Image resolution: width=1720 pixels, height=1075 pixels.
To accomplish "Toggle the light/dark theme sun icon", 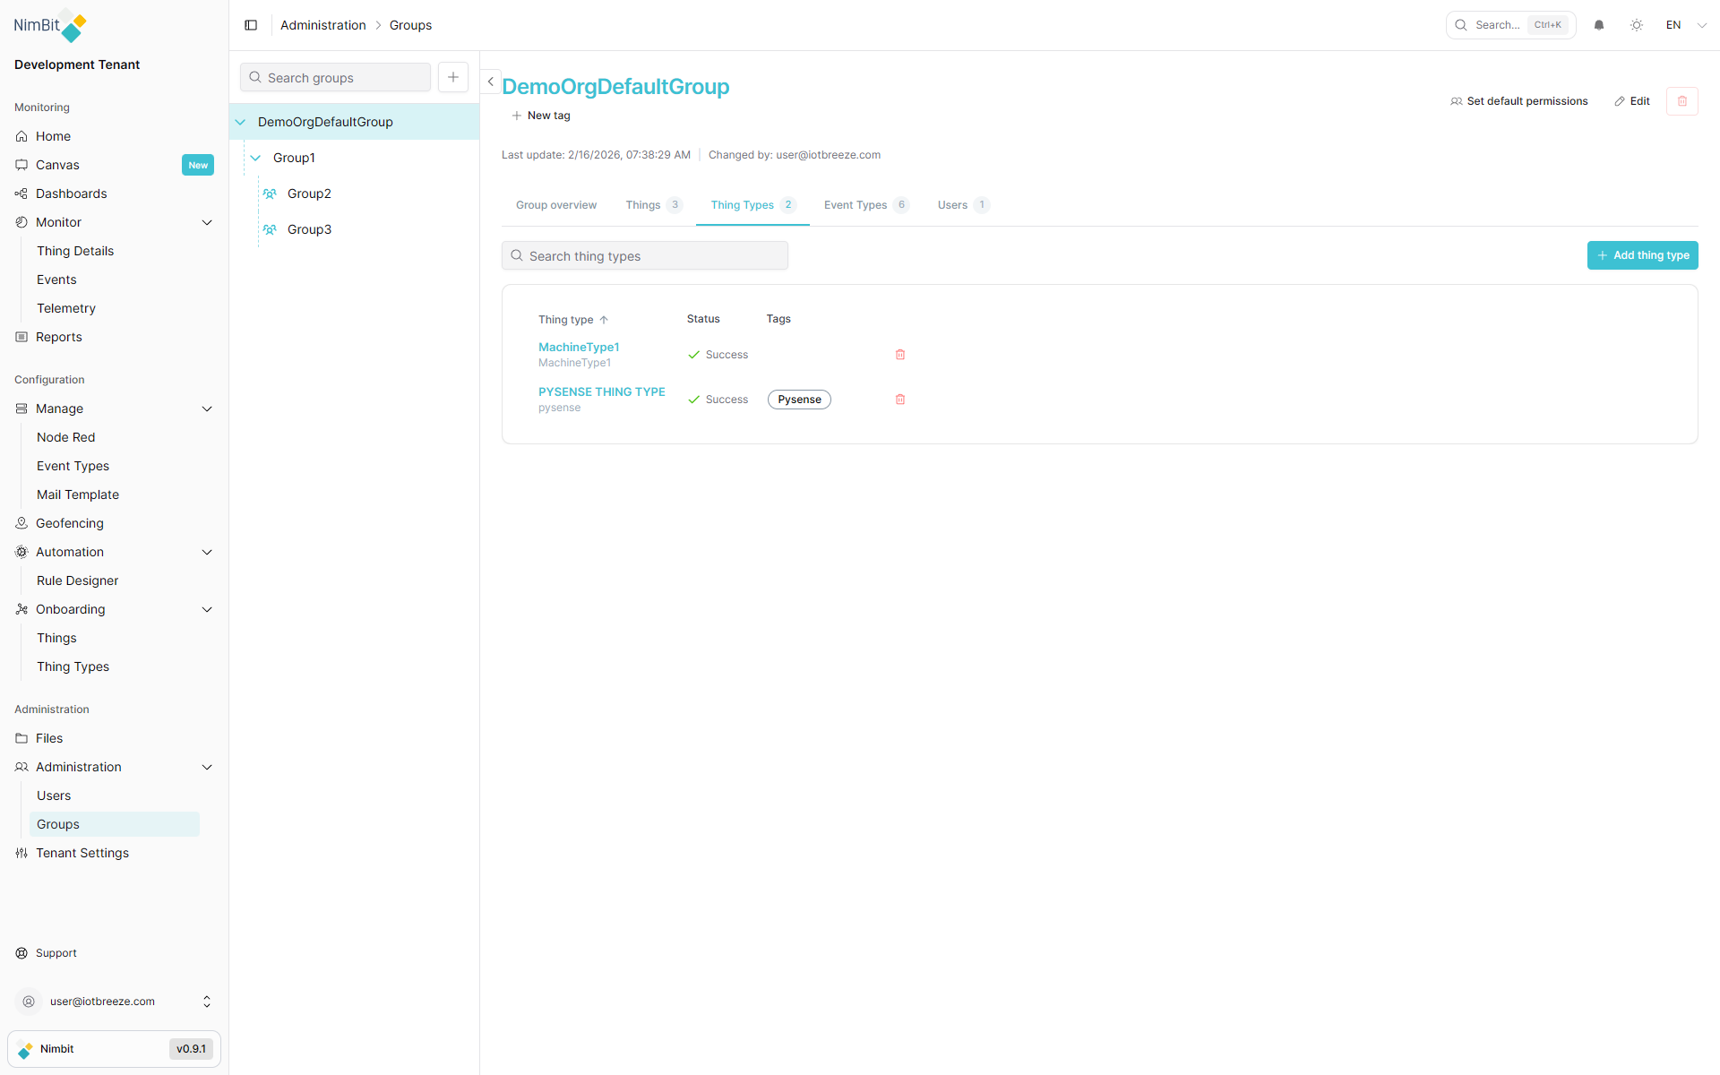I will (1637, 25).
